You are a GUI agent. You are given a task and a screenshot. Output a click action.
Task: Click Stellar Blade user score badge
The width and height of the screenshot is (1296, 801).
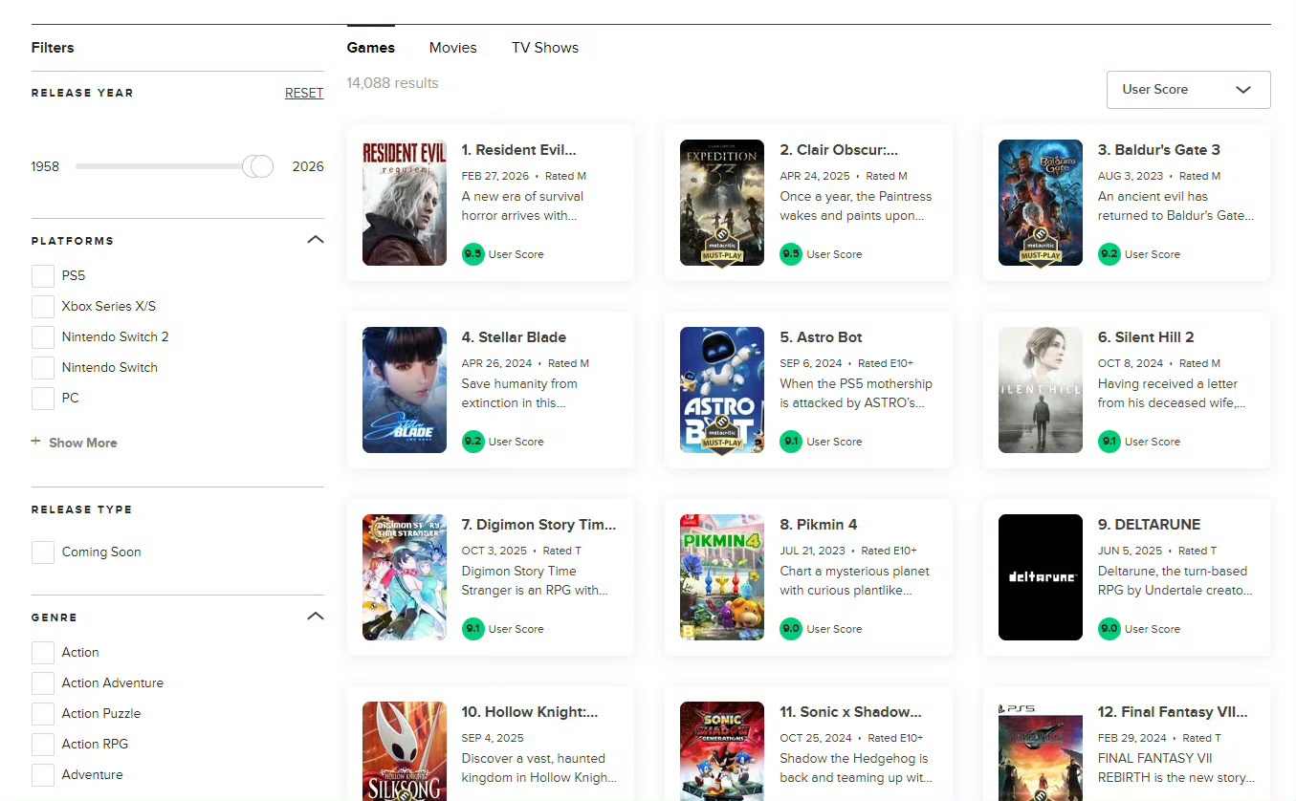472,442
